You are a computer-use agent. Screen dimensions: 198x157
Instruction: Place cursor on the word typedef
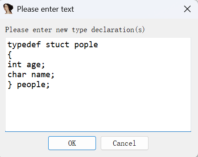(24, 45)
